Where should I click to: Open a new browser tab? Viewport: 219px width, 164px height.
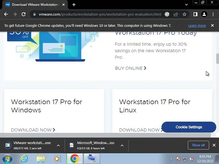pyautogui.click(x=74, y=5)
